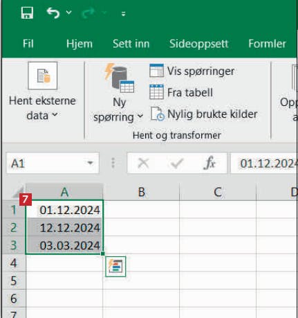Click the greyed-out Redo arrow icon
The width and height of the screenshot is (298, 318).
click(88, 13)
